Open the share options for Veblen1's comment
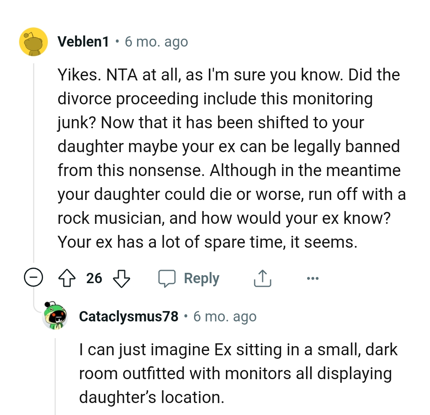 pyautogui.click(x=262, y=278)
